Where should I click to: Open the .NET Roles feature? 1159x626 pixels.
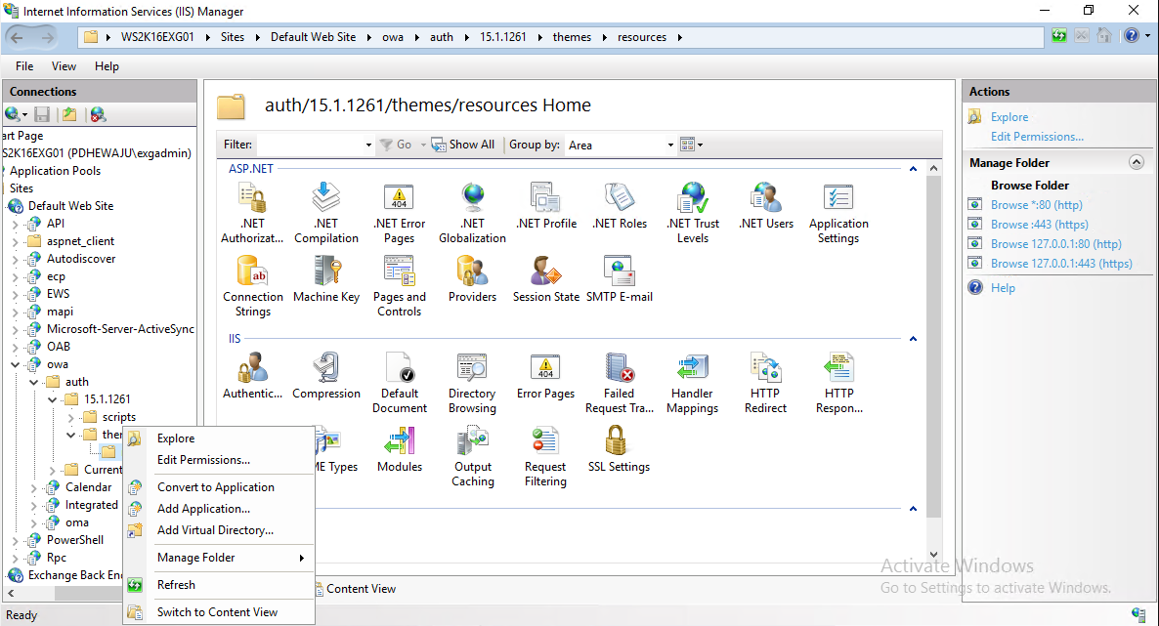[620, 206]
